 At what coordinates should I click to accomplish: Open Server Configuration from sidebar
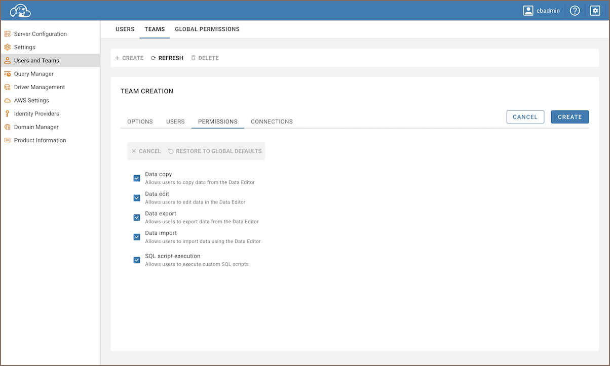point(40,34)
